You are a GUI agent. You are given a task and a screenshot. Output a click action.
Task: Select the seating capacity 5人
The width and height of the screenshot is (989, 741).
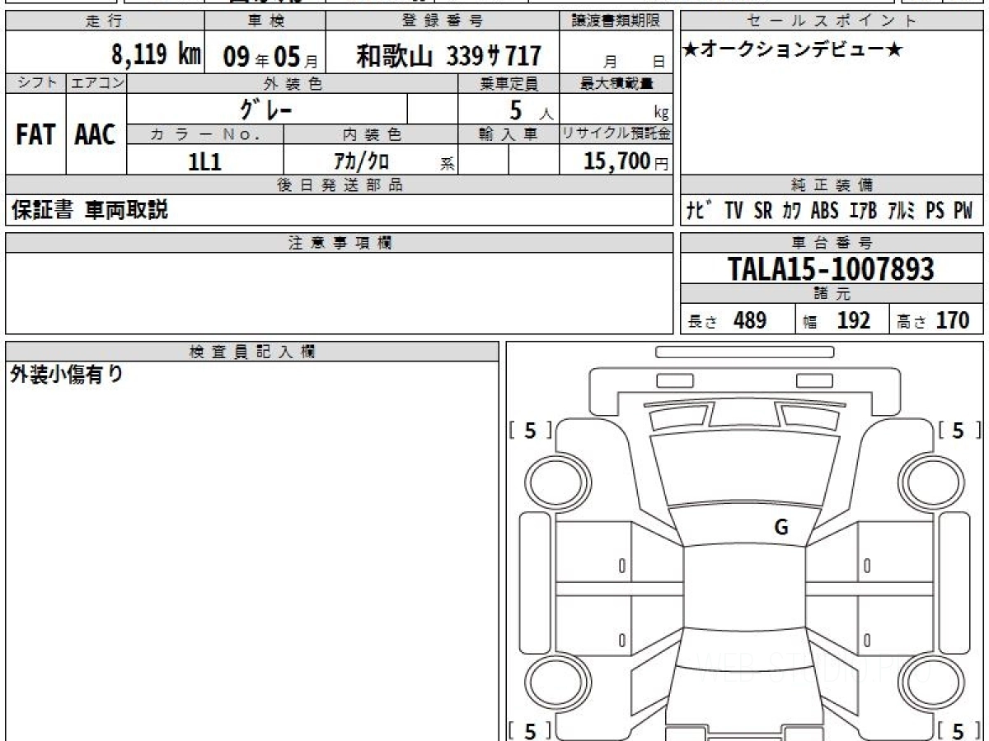pos(530,110)
